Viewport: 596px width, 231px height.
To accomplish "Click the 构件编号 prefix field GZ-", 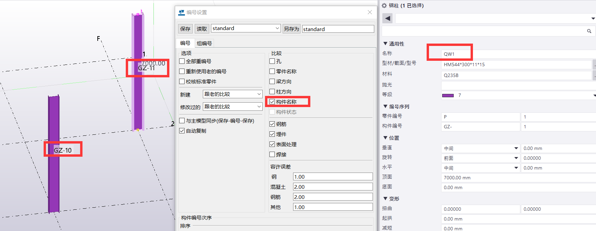I will [x=480, y=127].
